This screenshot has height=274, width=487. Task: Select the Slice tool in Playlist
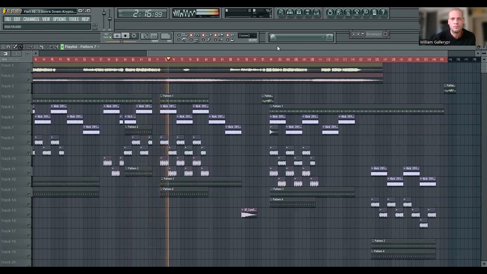click(x=41, y=47)
